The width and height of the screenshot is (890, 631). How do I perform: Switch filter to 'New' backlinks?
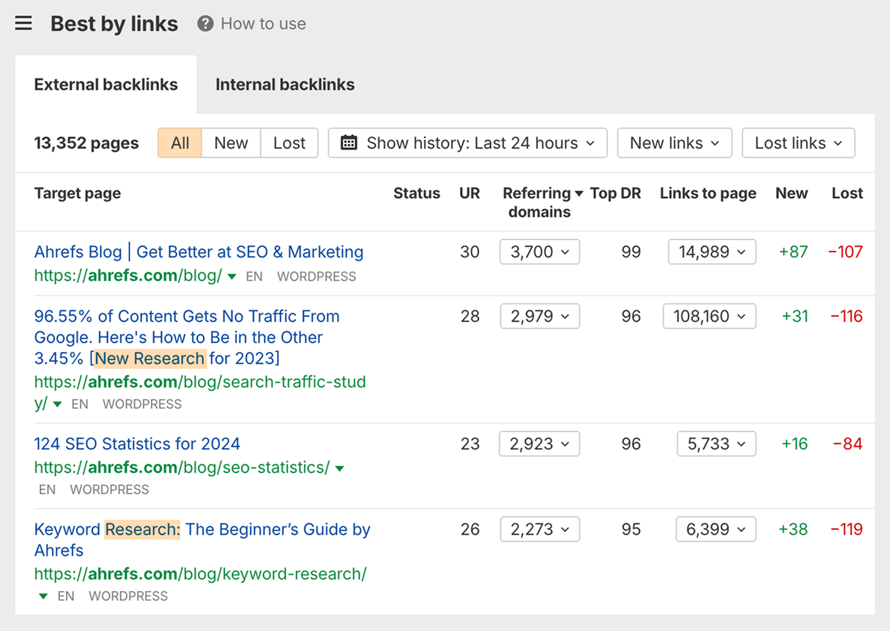(231, 142)
